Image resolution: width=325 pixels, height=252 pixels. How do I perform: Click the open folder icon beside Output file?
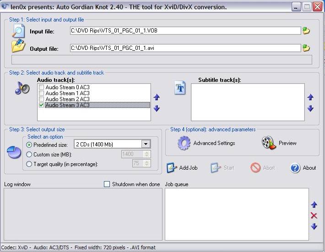coord(18,46)
